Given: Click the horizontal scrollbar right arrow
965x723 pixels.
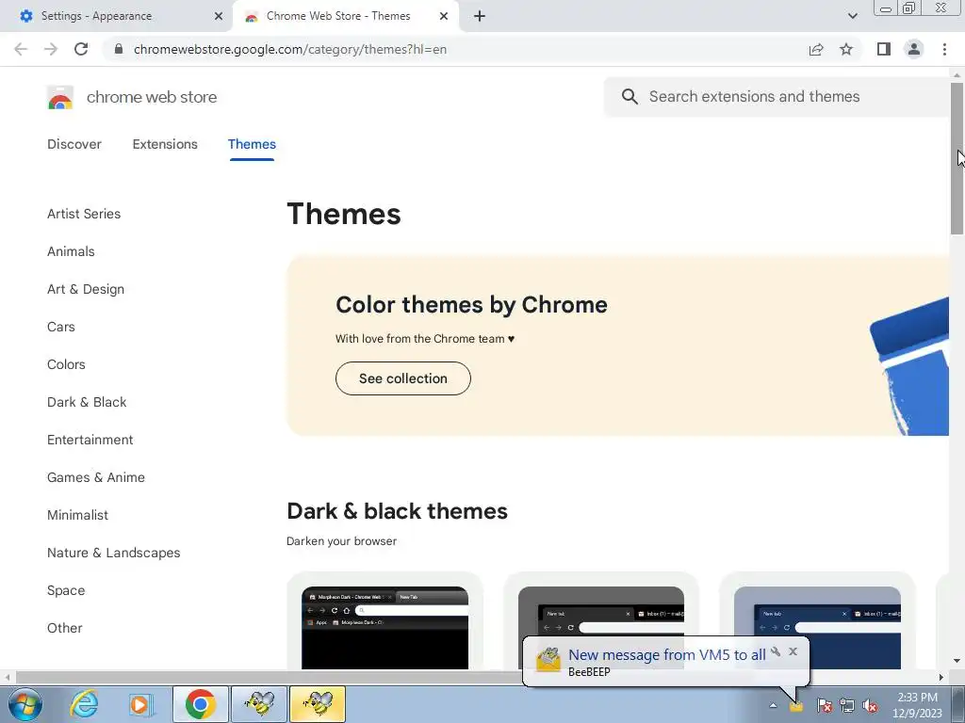Looking at the screenshot, I should [x=941, y=677].
